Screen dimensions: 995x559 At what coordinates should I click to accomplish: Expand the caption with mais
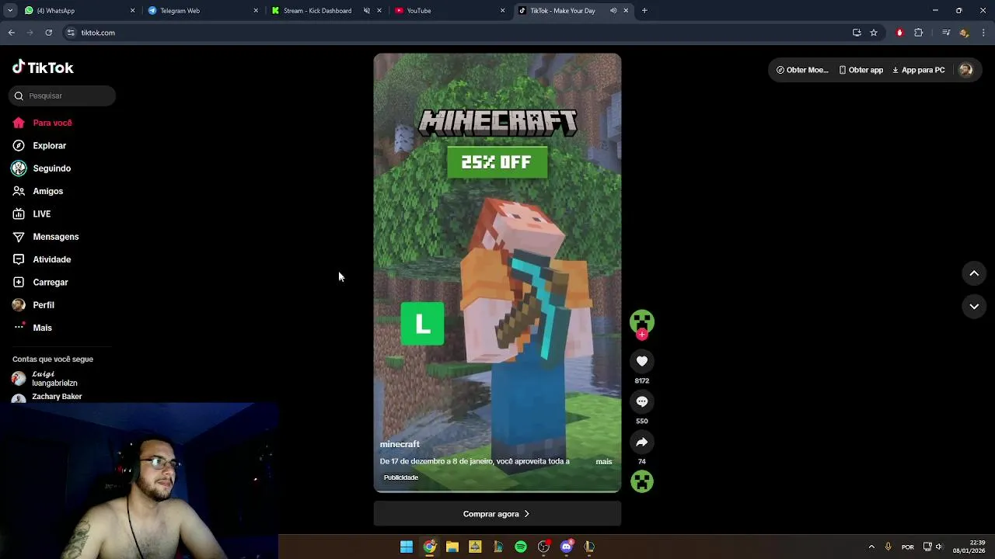pos(604,461)
